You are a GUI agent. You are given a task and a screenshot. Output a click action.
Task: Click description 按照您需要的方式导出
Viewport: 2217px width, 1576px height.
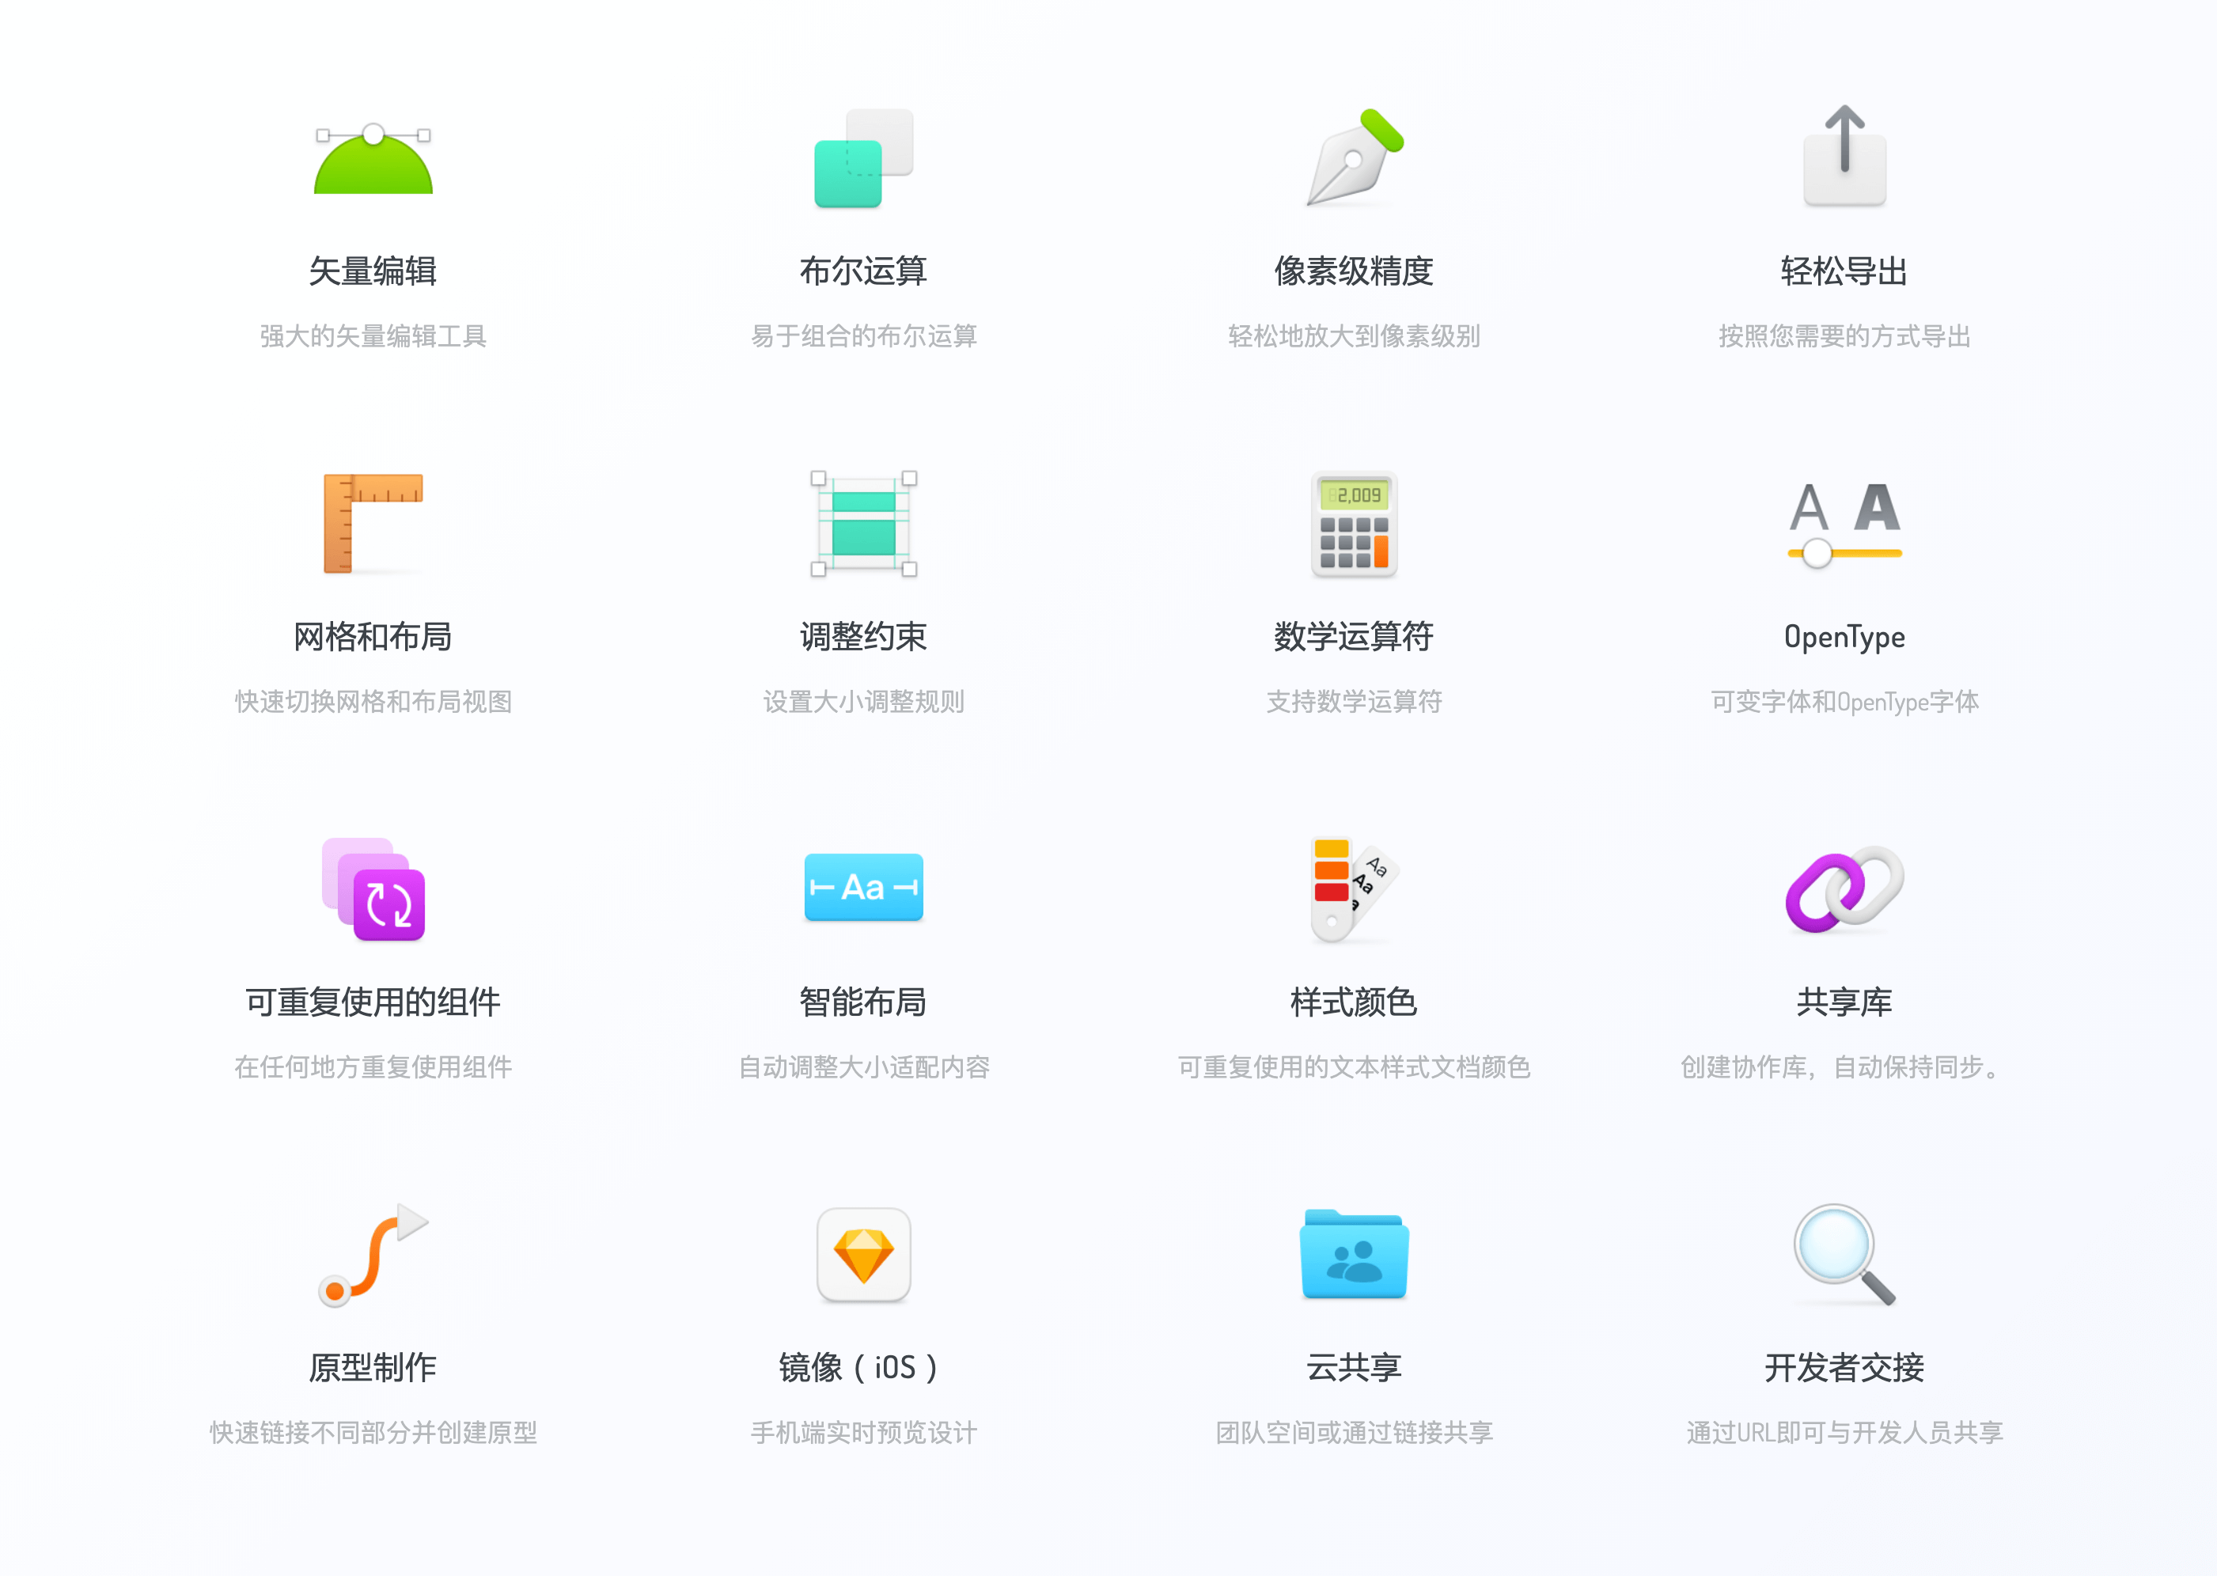click(1844, 335)
